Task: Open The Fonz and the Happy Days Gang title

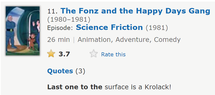Action: click(x=135, y=11)
